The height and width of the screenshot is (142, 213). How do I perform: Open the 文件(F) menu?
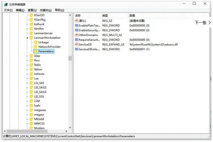[x=8, y=10]
